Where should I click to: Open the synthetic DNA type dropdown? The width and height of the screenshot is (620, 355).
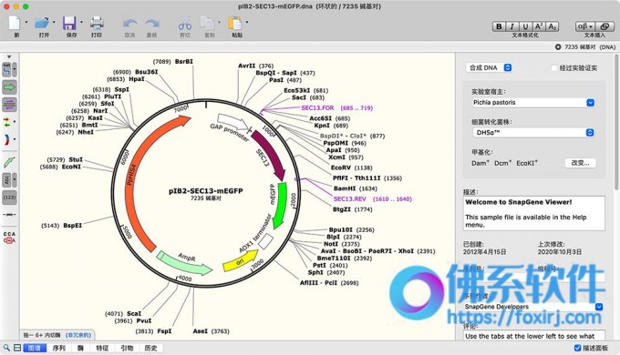point(489,68)
